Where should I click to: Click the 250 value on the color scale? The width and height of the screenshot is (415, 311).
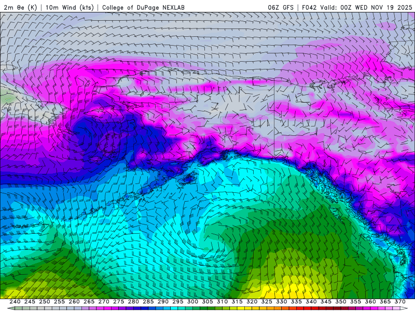[x=45, y=302]
